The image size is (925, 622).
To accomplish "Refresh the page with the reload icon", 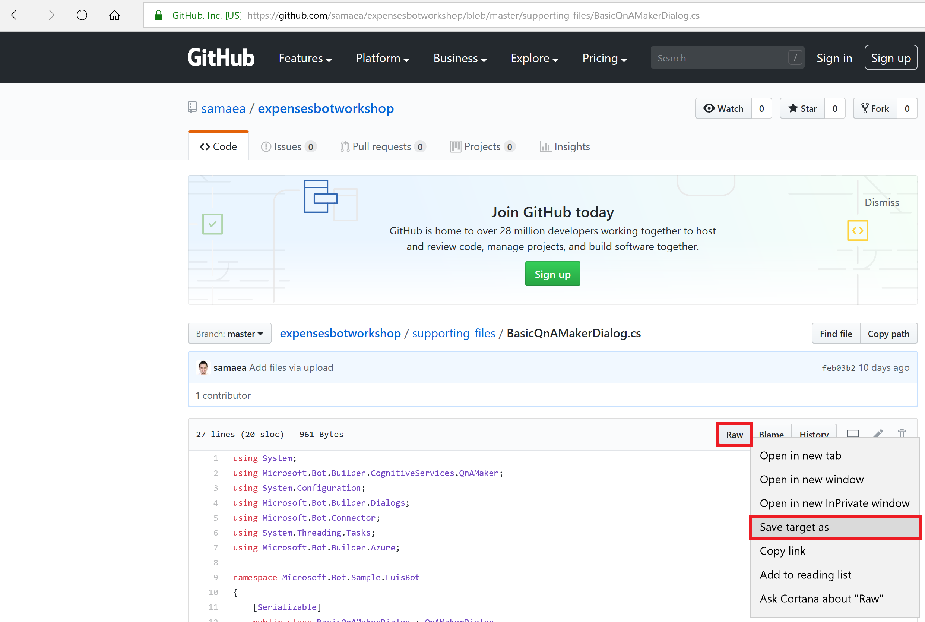I will point(82,15).
